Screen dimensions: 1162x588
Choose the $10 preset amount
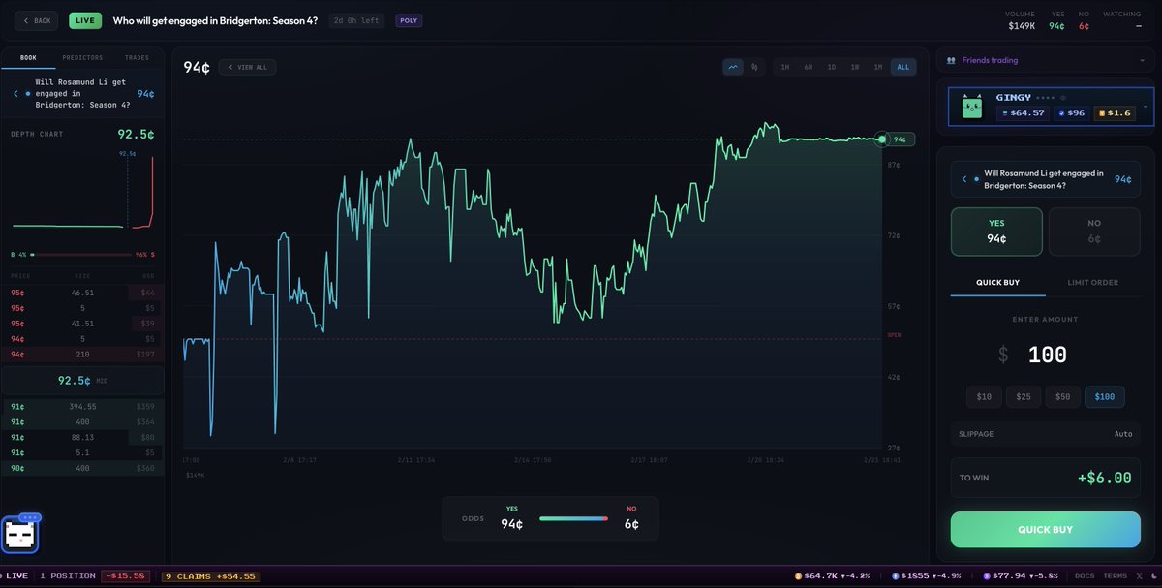[984, 396]
